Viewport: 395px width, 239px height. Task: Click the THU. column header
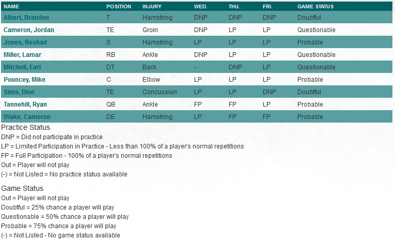tap(234, 7)
